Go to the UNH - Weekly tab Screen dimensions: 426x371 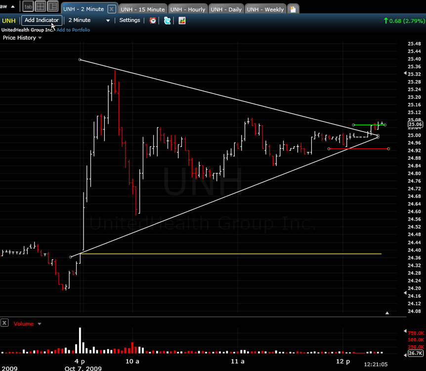pos(265,9)
